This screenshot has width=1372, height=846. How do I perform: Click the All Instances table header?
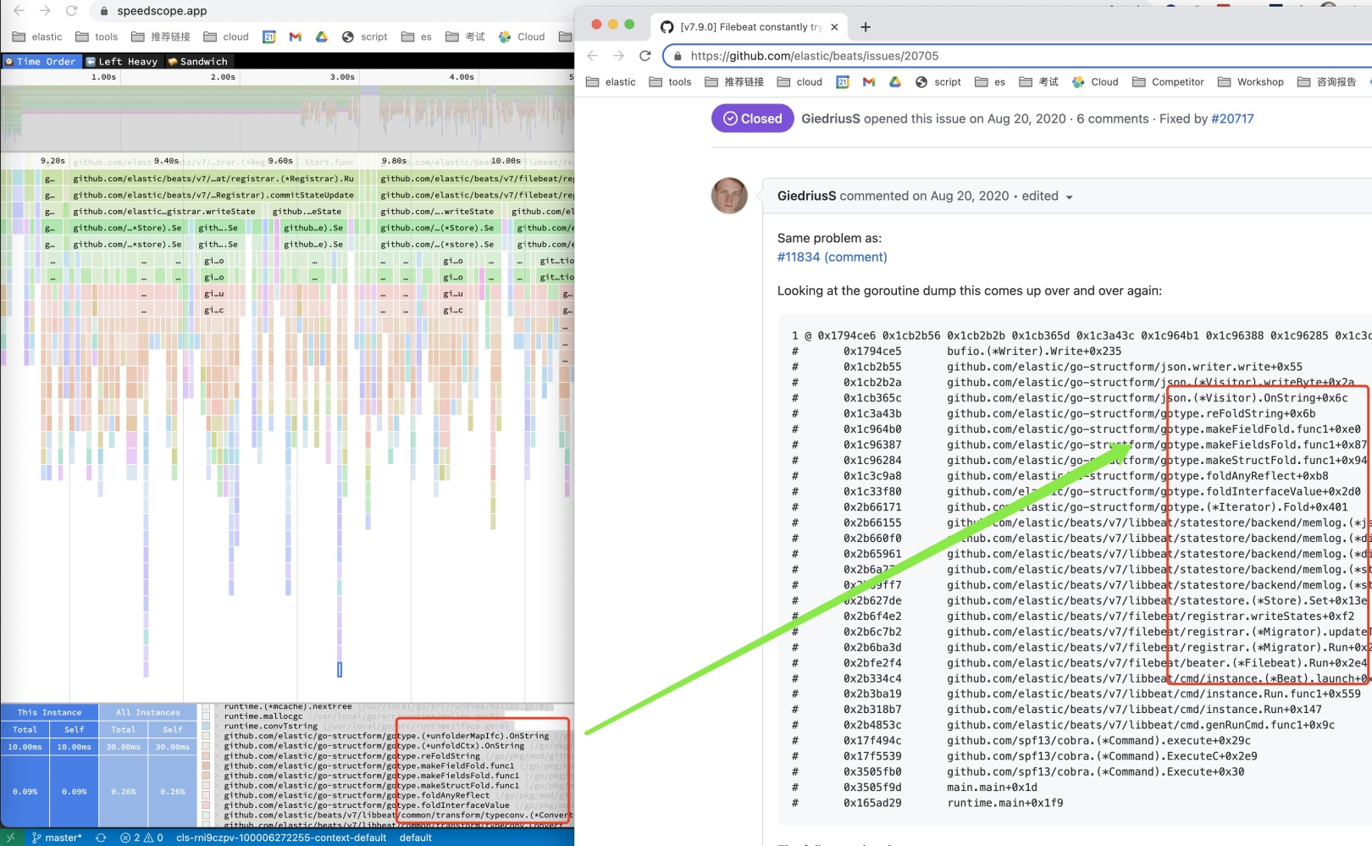click(148, 712)
